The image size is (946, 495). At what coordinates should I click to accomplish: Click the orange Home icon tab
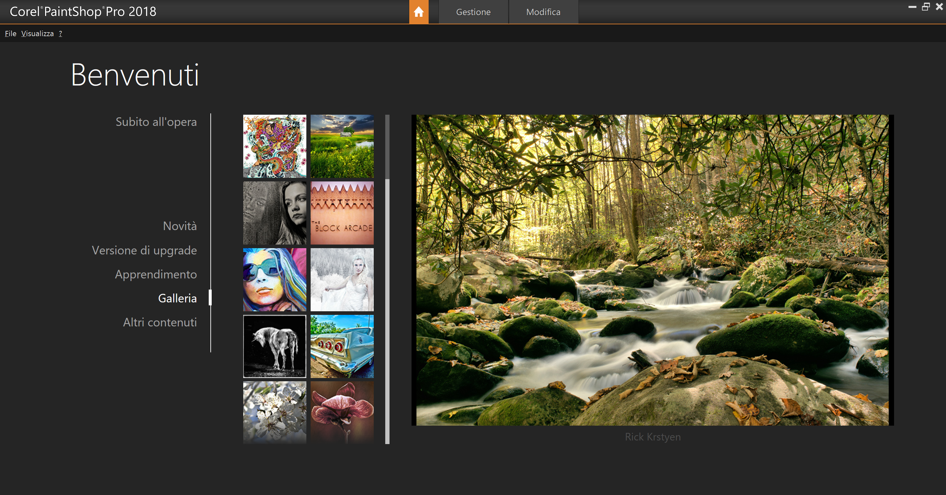419,12
